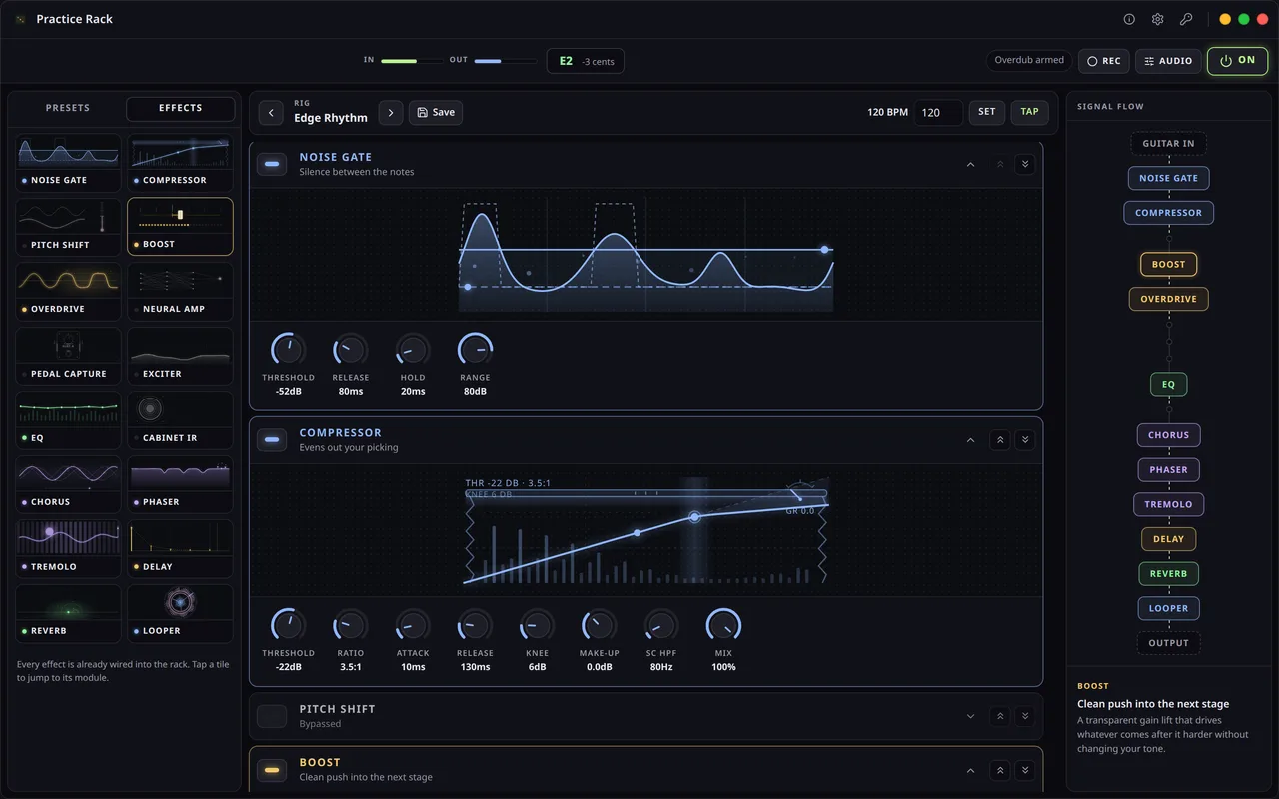Move the Noise Gate module down
This screenshot has height=799, width=1279.
[x=1024, y=164]
